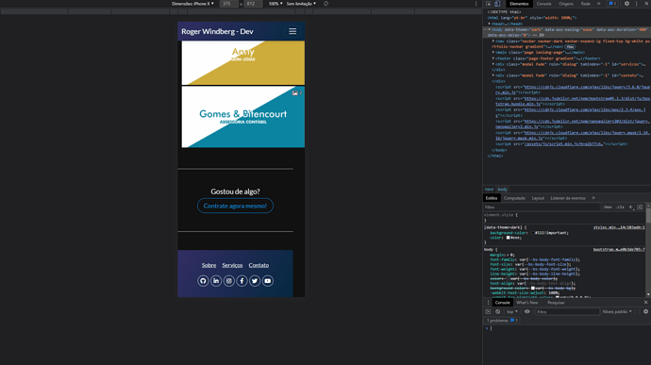This screenshot has height=365, width=651.
Task: Open the console drawer three-dot menu
Action: click(x=488, y=303)
